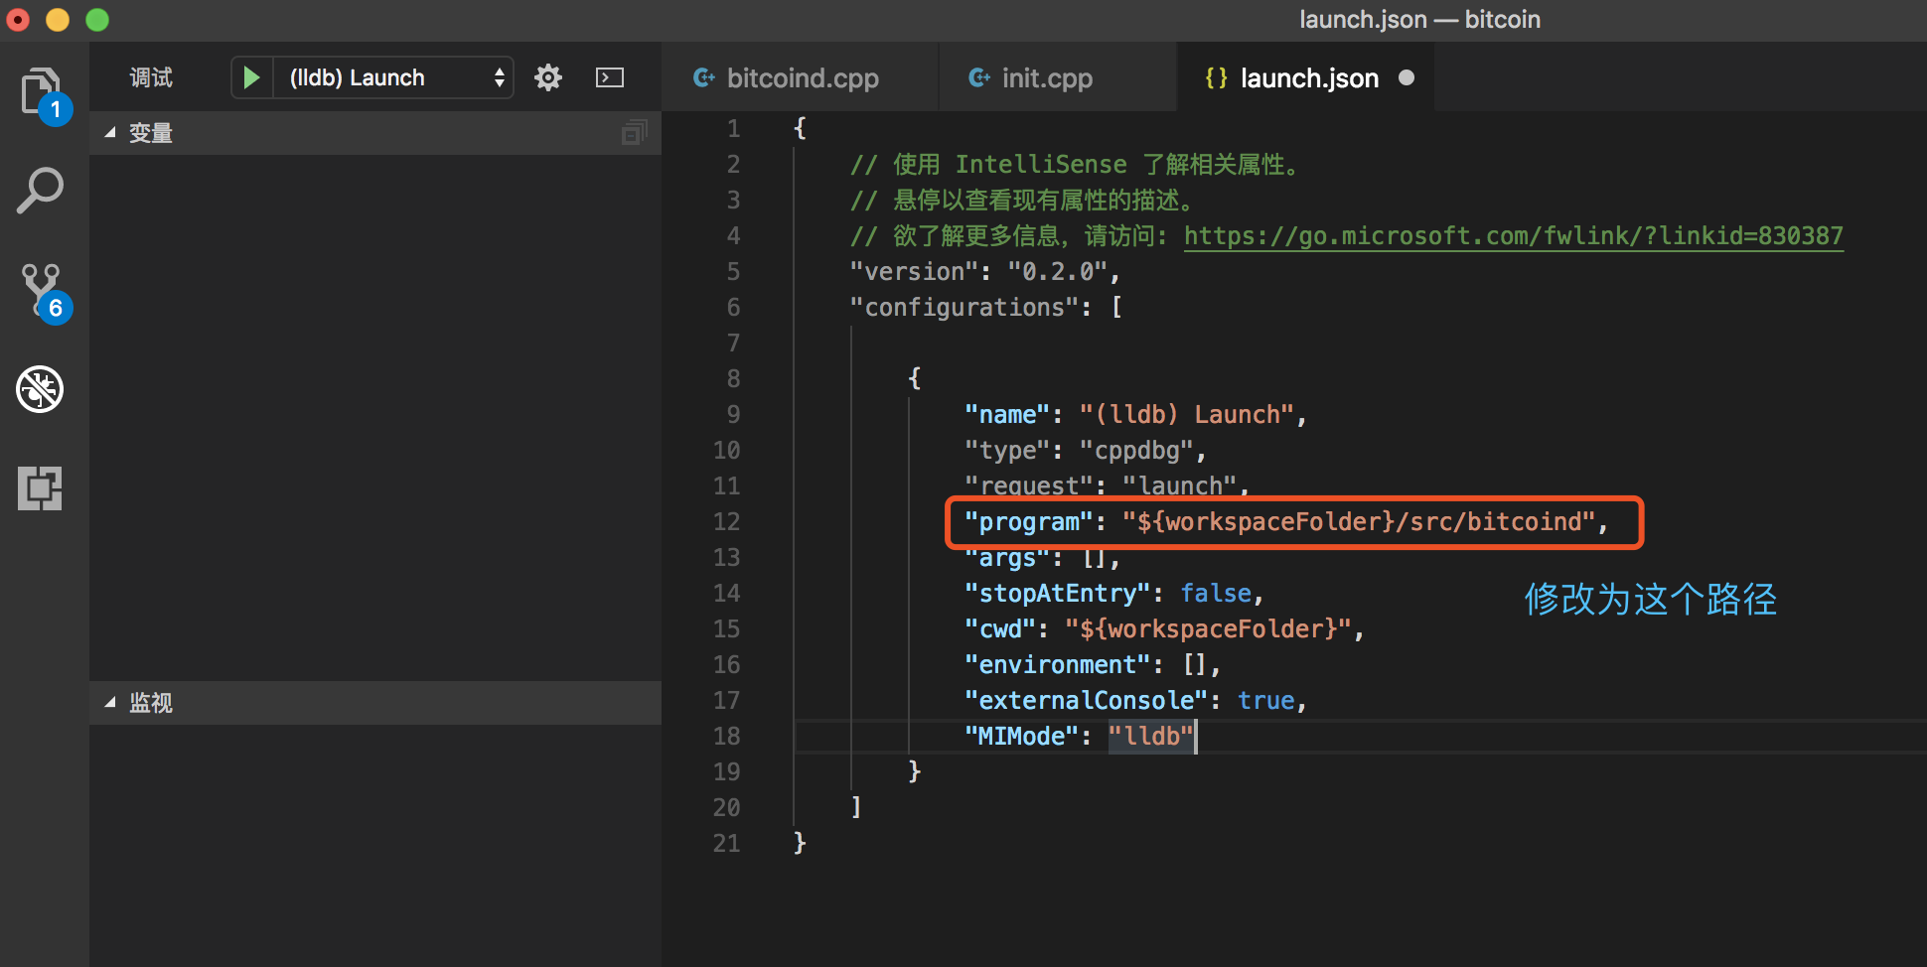Click the C++ file icon on init.cpp tab
The width and height of the screenshot is (1927, 967).
[979, 77]
